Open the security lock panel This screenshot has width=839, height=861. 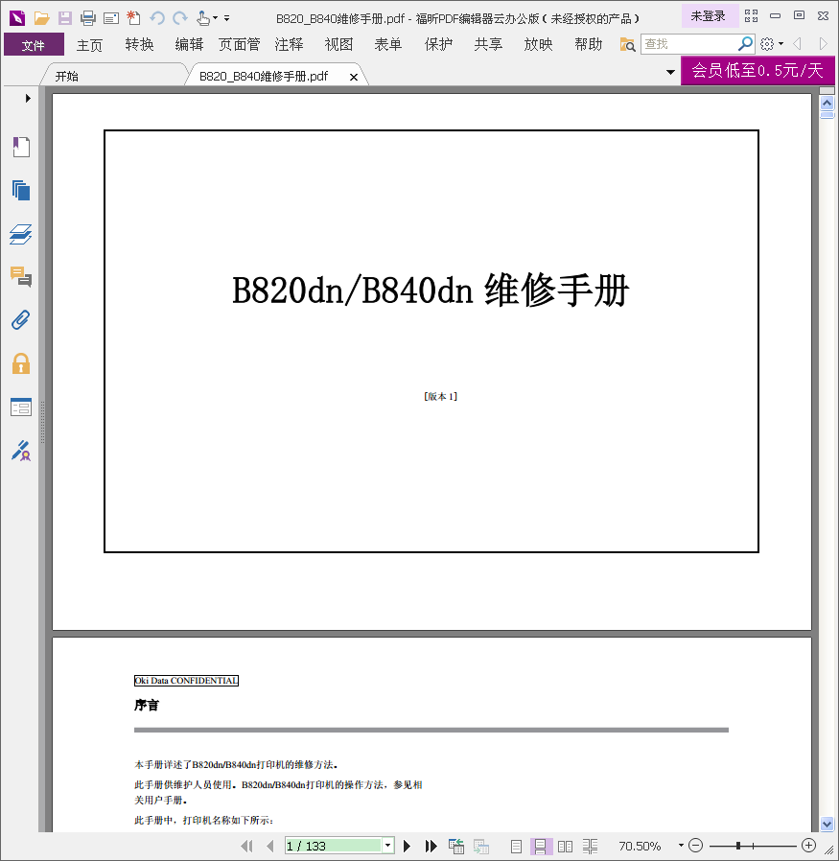click(21, 363)
